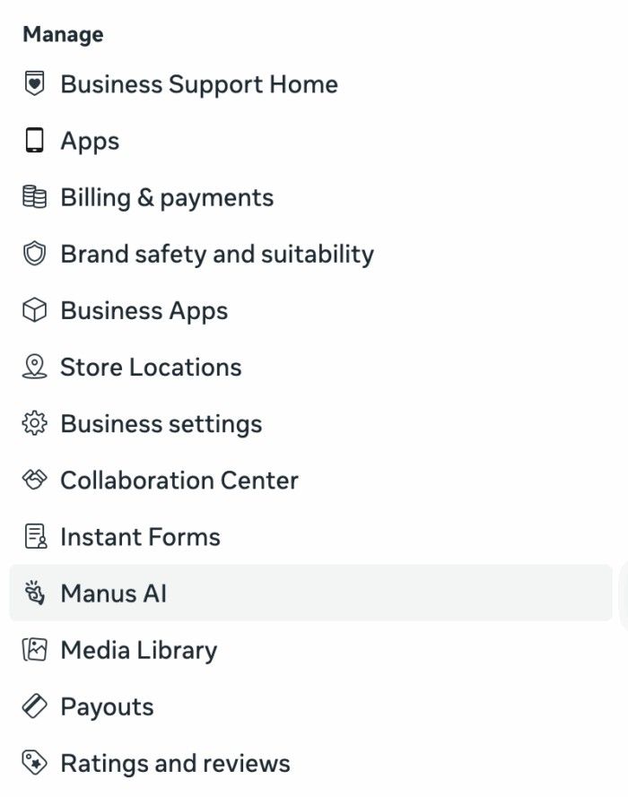Open settings via the Business settings gear icon
The width and height of the screenshot is (628, 797).
[x=32, y=423]
